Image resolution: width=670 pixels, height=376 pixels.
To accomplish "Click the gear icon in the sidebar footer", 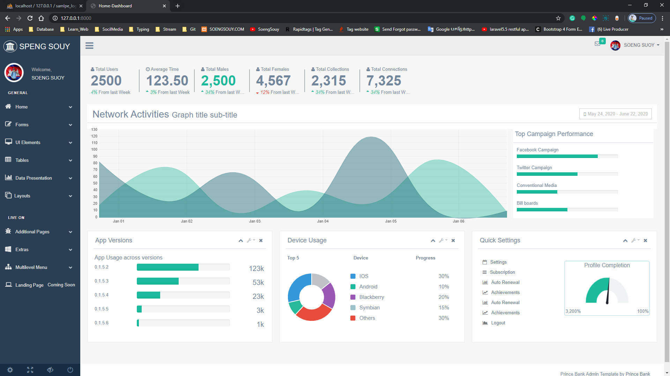I will [x=10, y=370].
